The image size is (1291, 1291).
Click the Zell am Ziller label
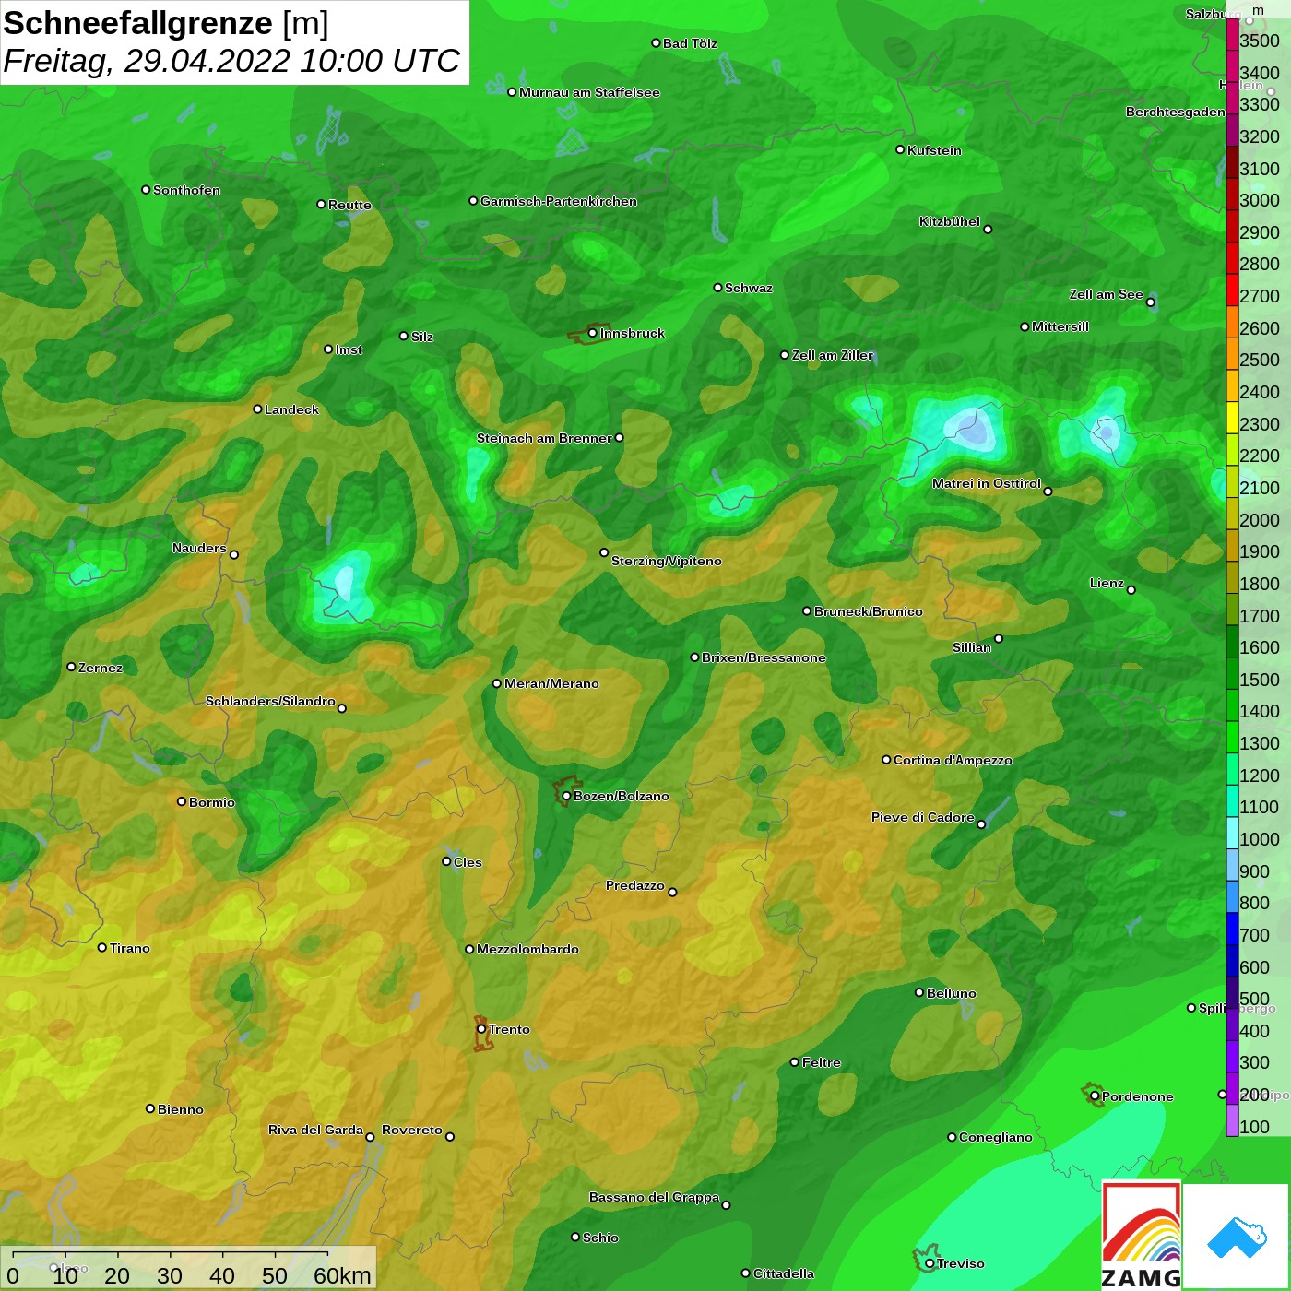coord(832,355)
